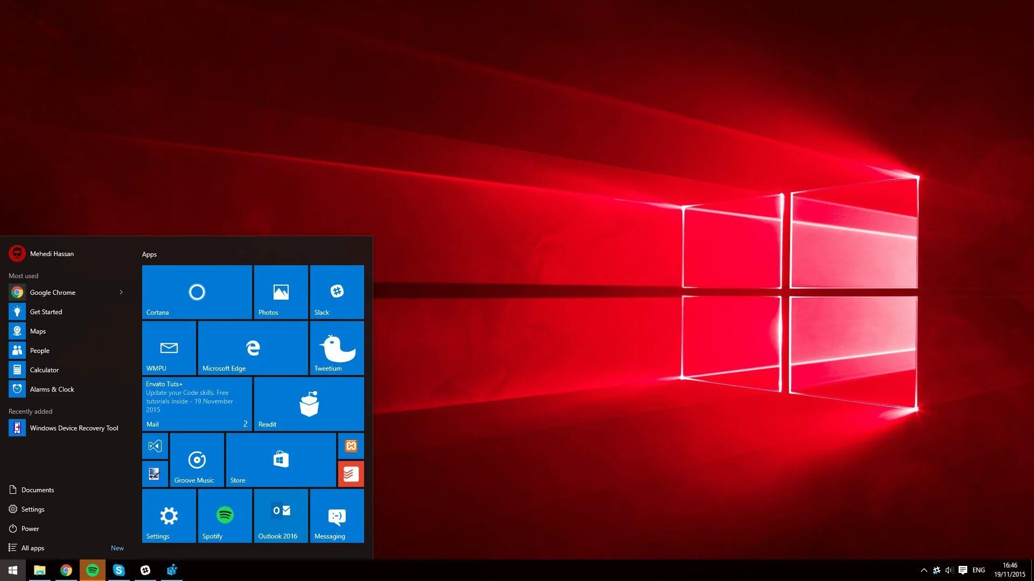Image resolution: width=1034 pixels, height=581 pixels.
Task: Expand Google Chrome submenu arrow
Action: 121,292
